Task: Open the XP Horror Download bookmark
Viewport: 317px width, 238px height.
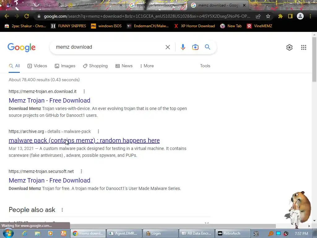Action: 194,26
